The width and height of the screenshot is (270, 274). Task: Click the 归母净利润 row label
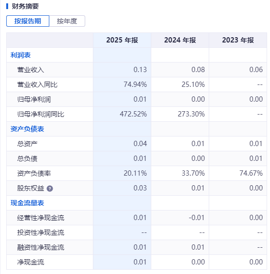click(34, 99)
